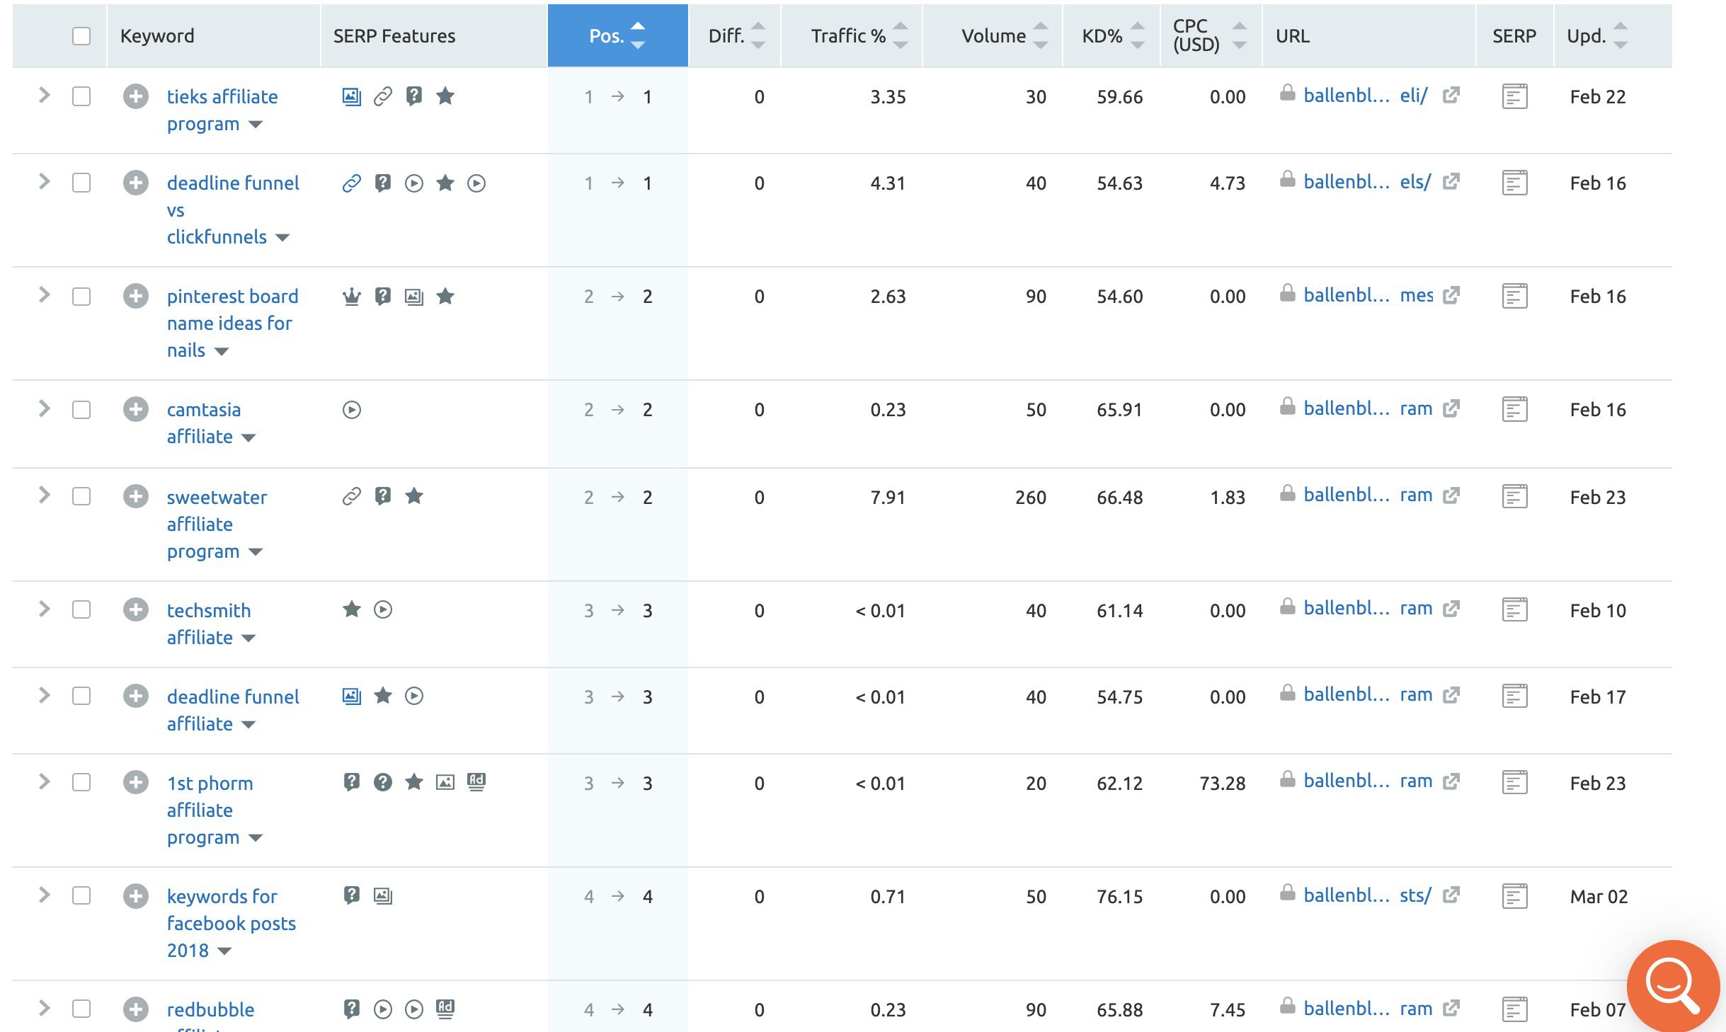The height and width of the screenshot is (1032, 1726).
Task: Open dropdown arrow beside clickfunnels keyword
Action: 282,238
